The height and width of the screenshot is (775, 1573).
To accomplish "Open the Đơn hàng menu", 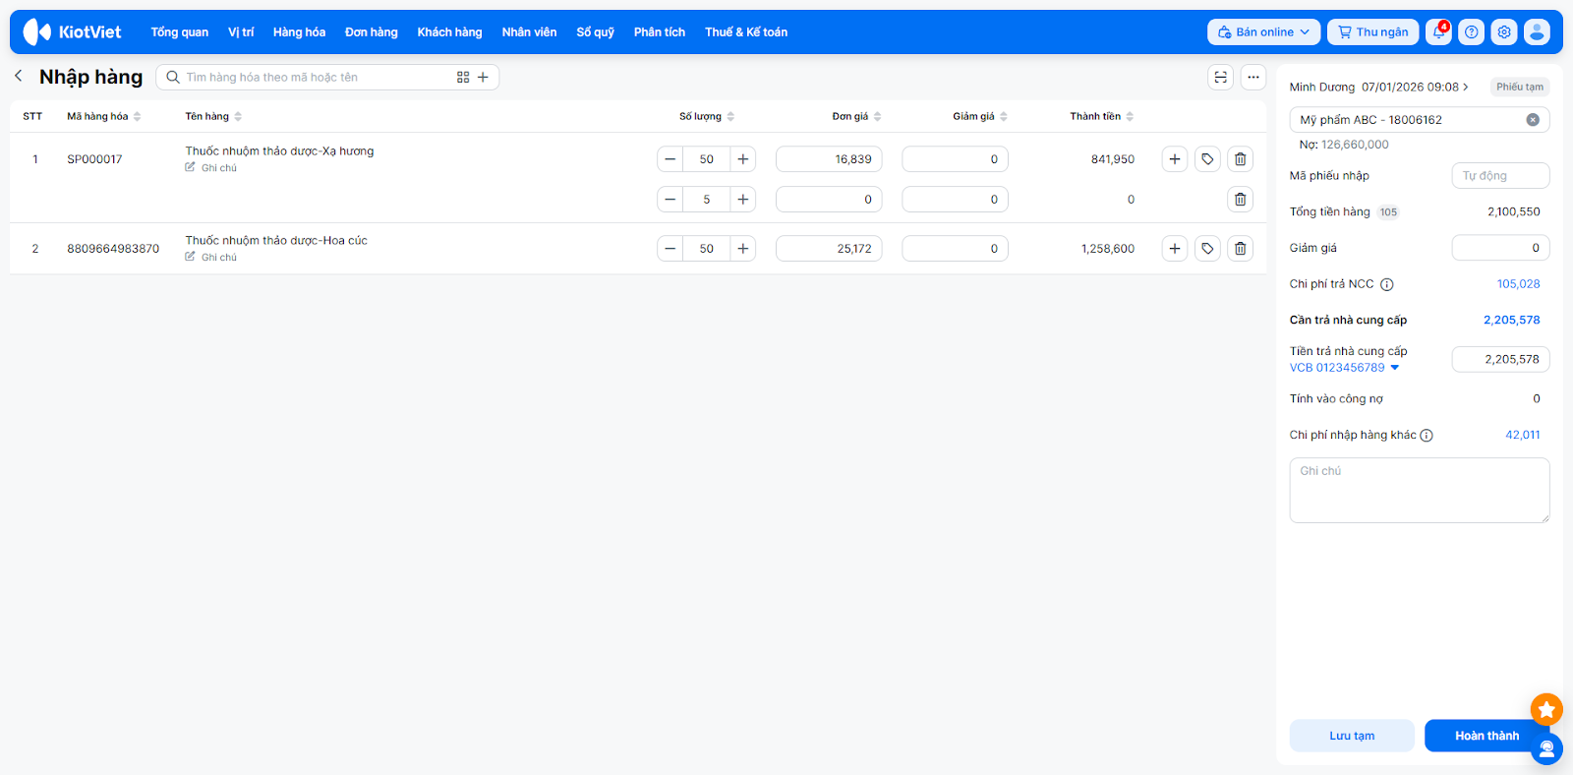I will pos(372,31).
